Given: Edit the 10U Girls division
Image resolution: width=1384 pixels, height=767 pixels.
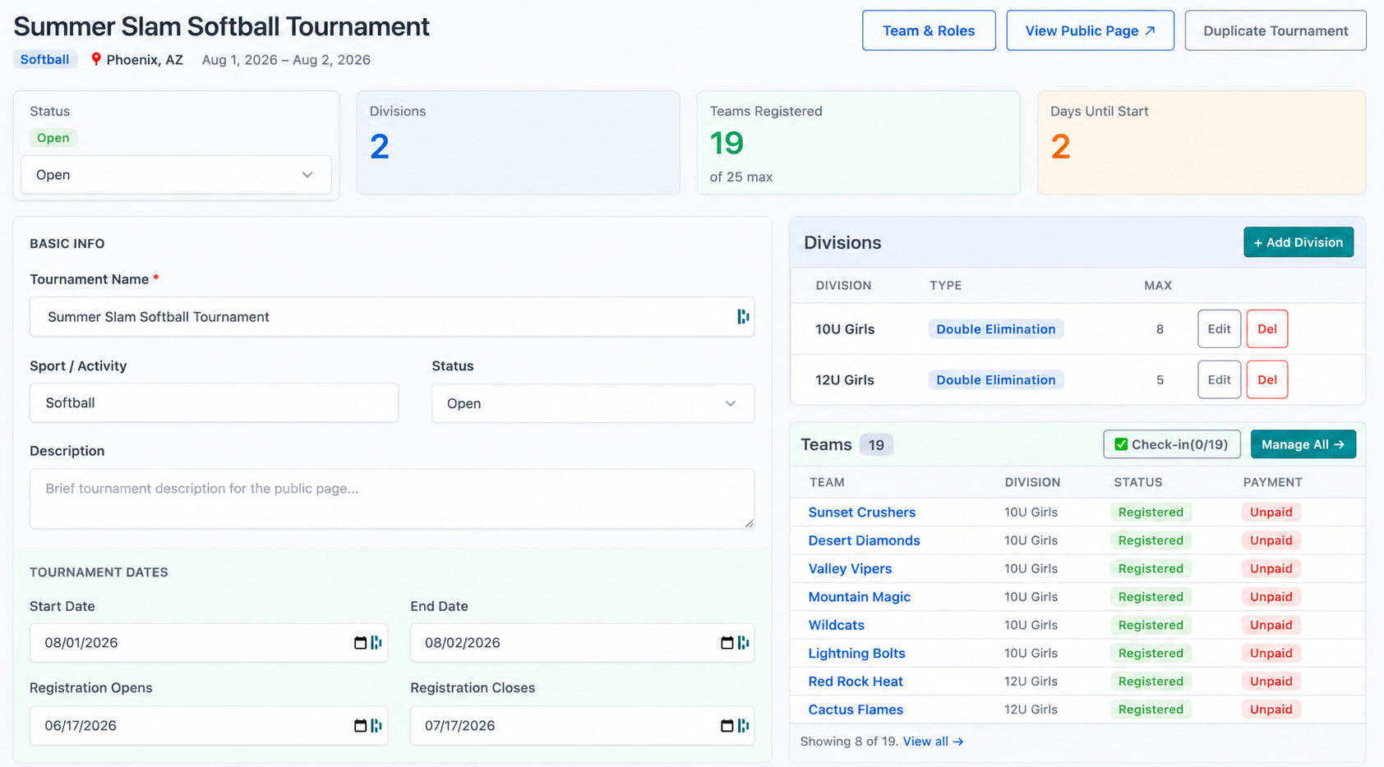Looking at the screenshot, I should coord(1219,328).
